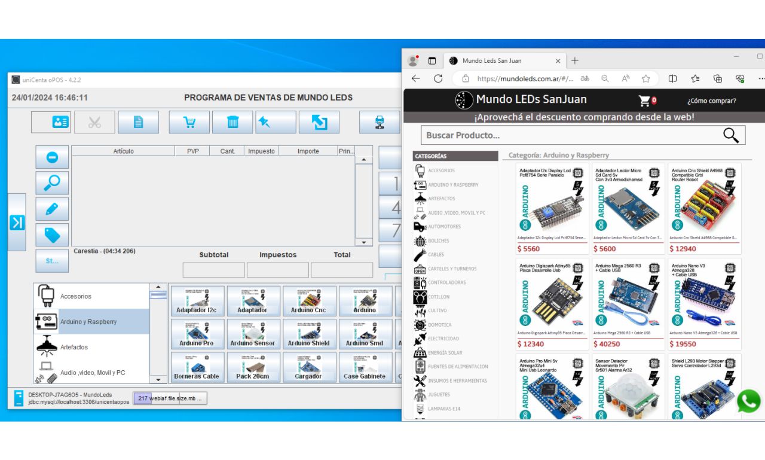Click the website search magnifier icon
765x460 pixels.
[731, 135]
